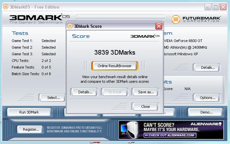Open the Alienware advertisement banner

click(x=171, y=130)
